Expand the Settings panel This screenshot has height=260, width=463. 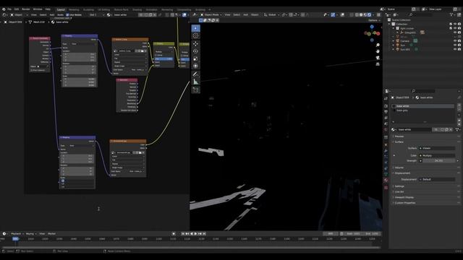[399, 186]
